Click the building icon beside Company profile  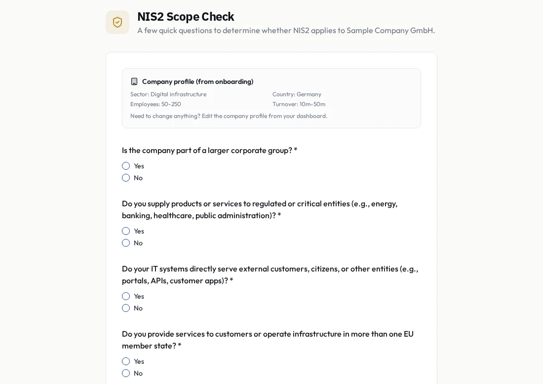pyautogui.click(x=134, y=82)
